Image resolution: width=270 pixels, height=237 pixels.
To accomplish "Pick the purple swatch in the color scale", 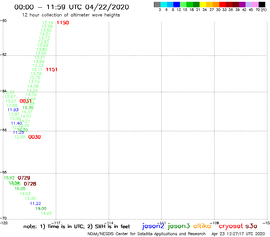I will click(242, 4).
